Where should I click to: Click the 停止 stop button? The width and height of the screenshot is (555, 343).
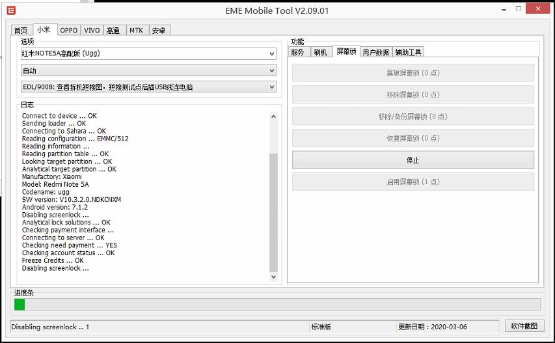coord(413,160)
